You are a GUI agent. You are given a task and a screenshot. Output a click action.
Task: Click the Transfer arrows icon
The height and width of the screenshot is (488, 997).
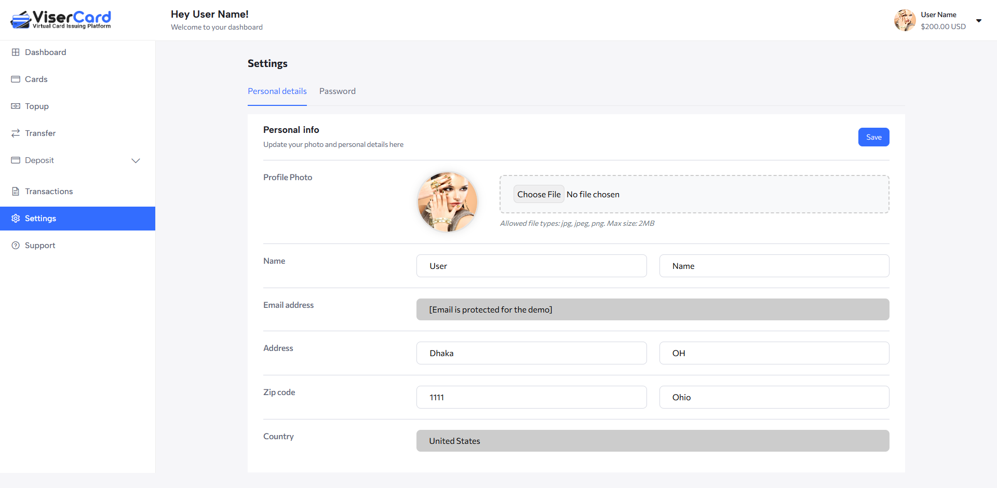coord(16,133)
